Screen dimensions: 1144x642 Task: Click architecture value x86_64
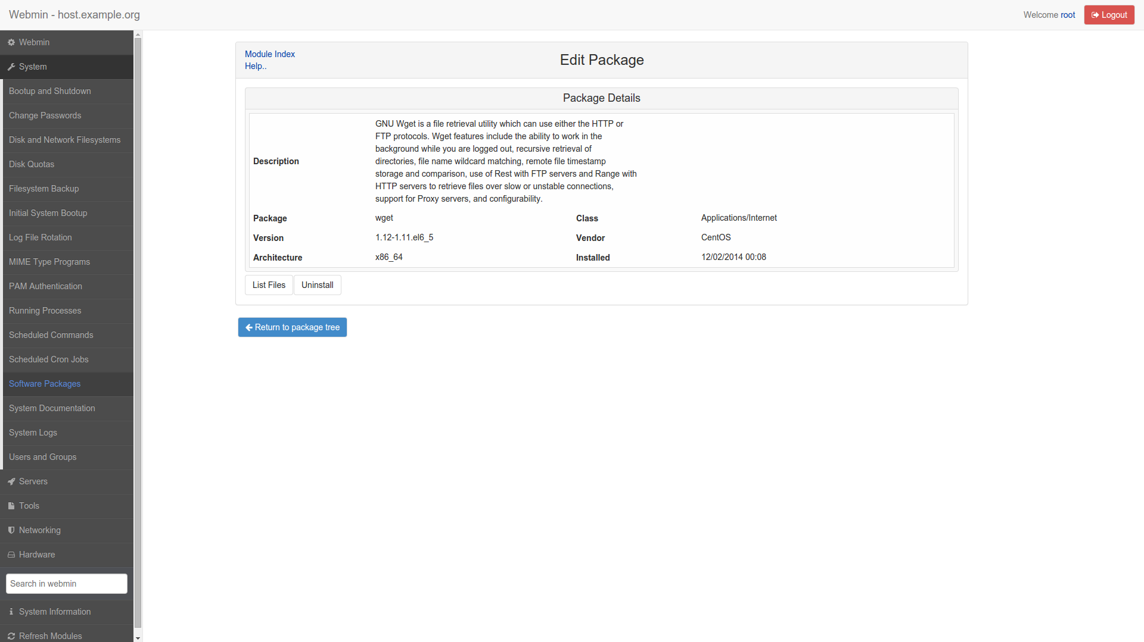[x=389, y=257]
